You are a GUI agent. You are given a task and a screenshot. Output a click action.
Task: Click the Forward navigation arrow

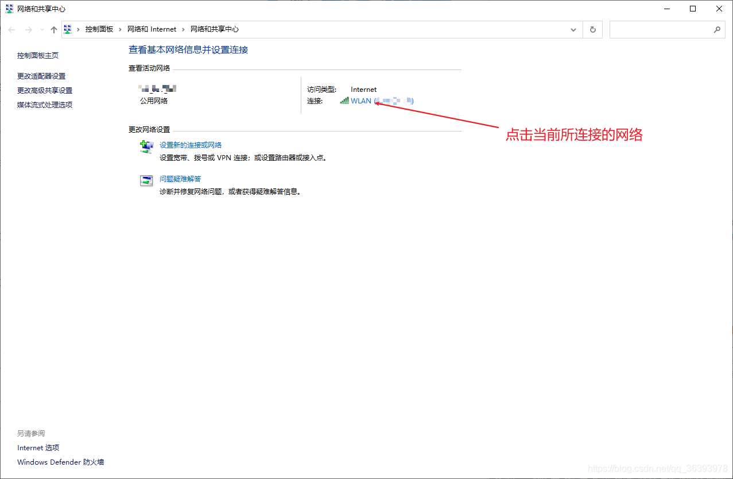[28, 30]
